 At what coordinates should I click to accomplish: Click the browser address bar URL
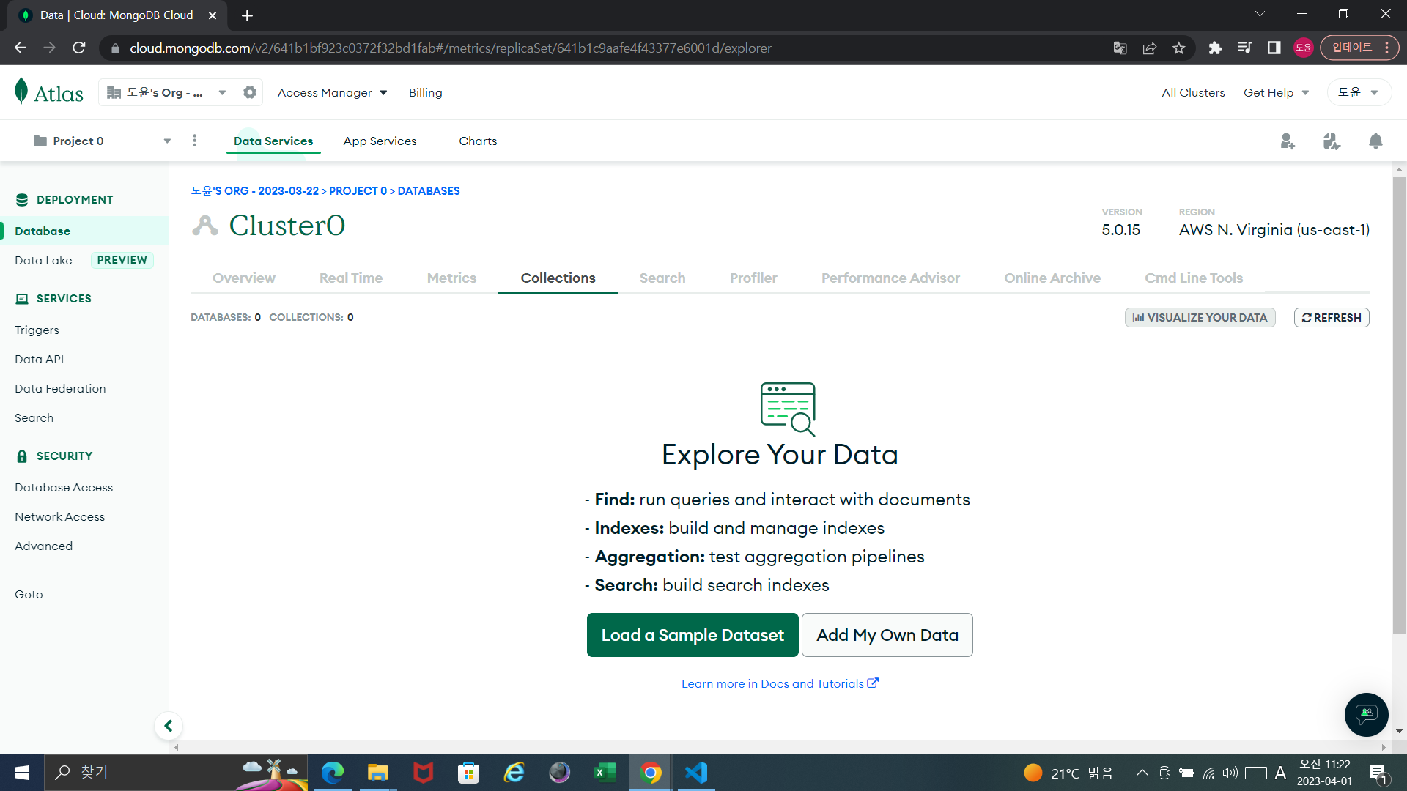coord(450,48)
